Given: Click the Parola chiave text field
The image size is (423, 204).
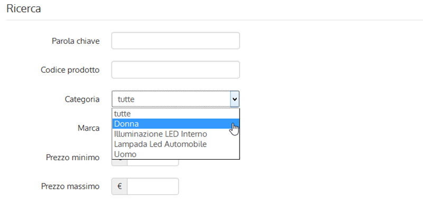Looking at the screenshot, I should pos(176,41).
